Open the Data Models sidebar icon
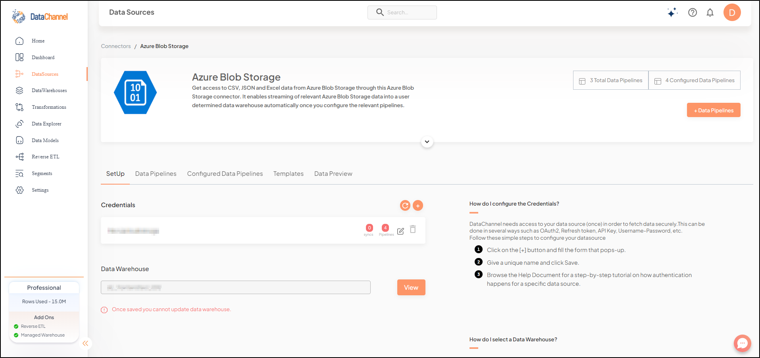The width and height of the screenshot is (760, 358). [x=19, y=140]
